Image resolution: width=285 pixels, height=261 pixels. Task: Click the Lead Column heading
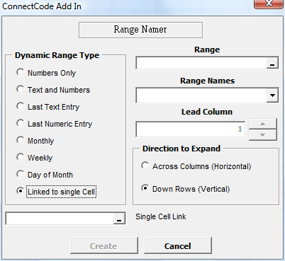point(207,112)
